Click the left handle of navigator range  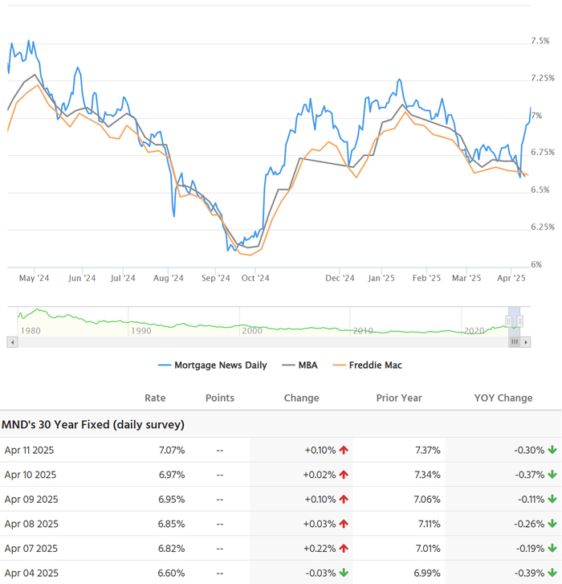tap(508, 321)
